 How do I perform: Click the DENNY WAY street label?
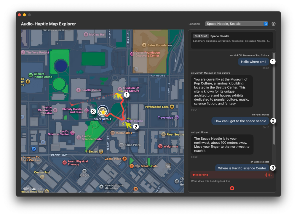[59, 155]
